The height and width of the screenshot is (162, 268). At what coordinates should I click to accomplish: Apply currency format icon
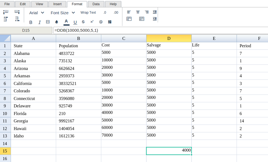point(101,22)
